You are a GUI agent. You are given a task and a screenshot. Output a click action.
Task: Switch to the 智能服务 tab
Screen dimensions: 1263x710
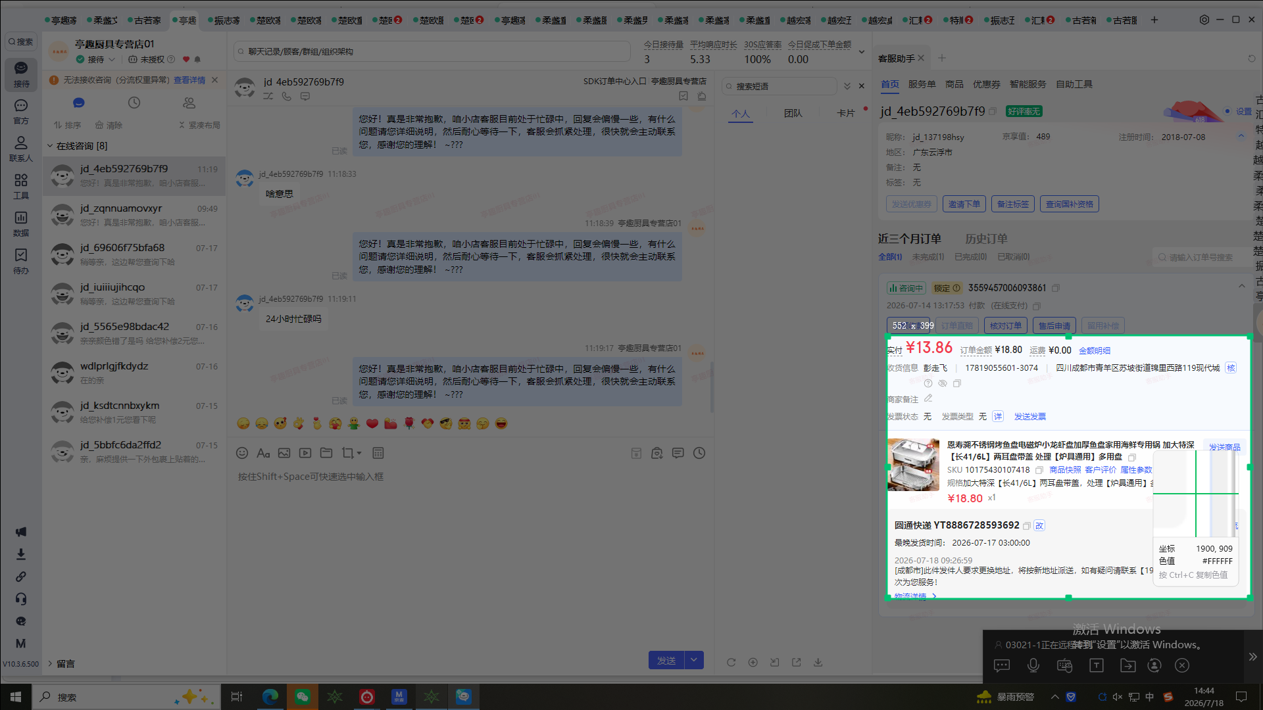pyautogui.click(x=1028, y=84)
